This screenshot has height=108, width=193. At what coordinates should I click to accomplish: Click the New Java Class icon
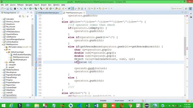[x=51, y=9]
